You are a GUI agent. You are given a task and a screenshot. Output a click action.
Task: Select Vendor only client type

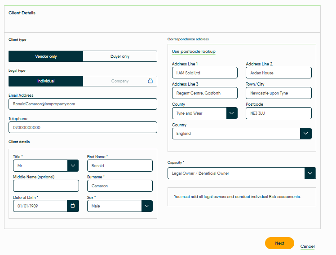[x=46, y=56]
